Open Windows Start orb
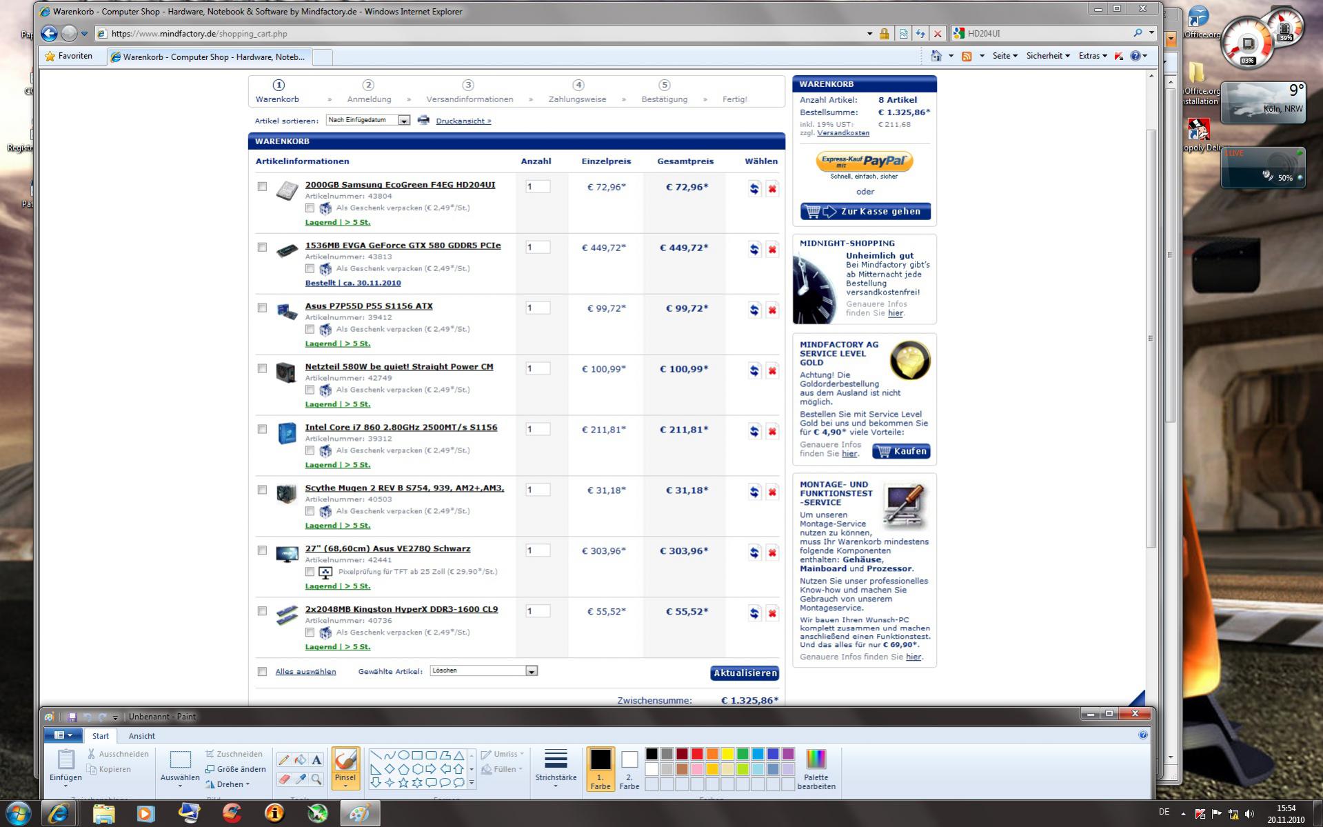Image resolution: width=1323 pixels, height=827 pixels. (x=18, y=813)
